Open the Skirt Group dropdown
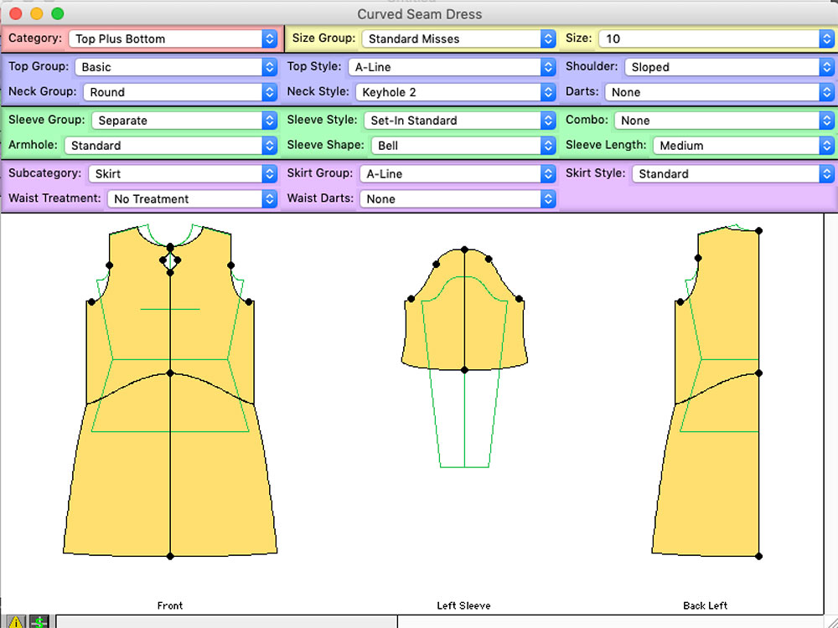The image size is (838, 628). point(458,173)
